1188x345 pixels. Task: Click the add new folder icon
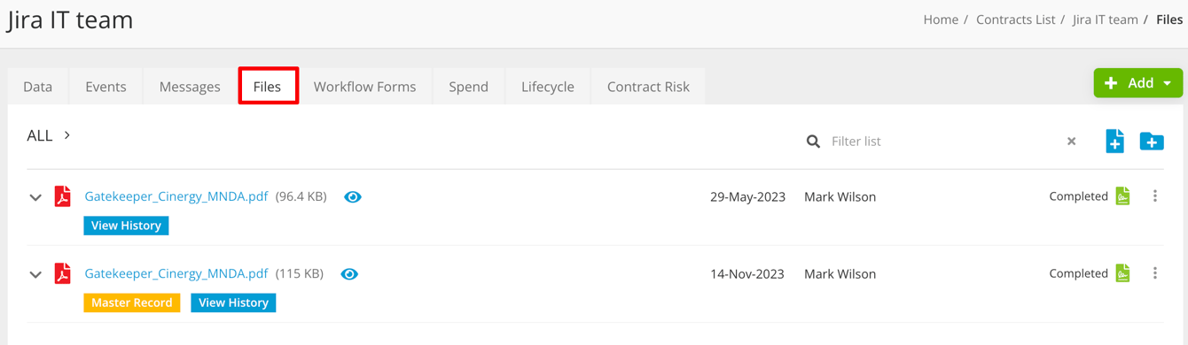[1152, 141]
